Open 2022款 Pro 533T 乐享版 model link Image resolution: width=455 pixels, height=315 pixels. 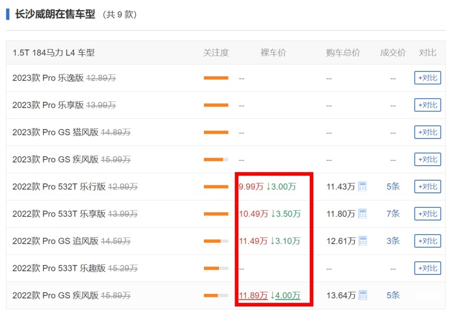click(x=59, y=214)
